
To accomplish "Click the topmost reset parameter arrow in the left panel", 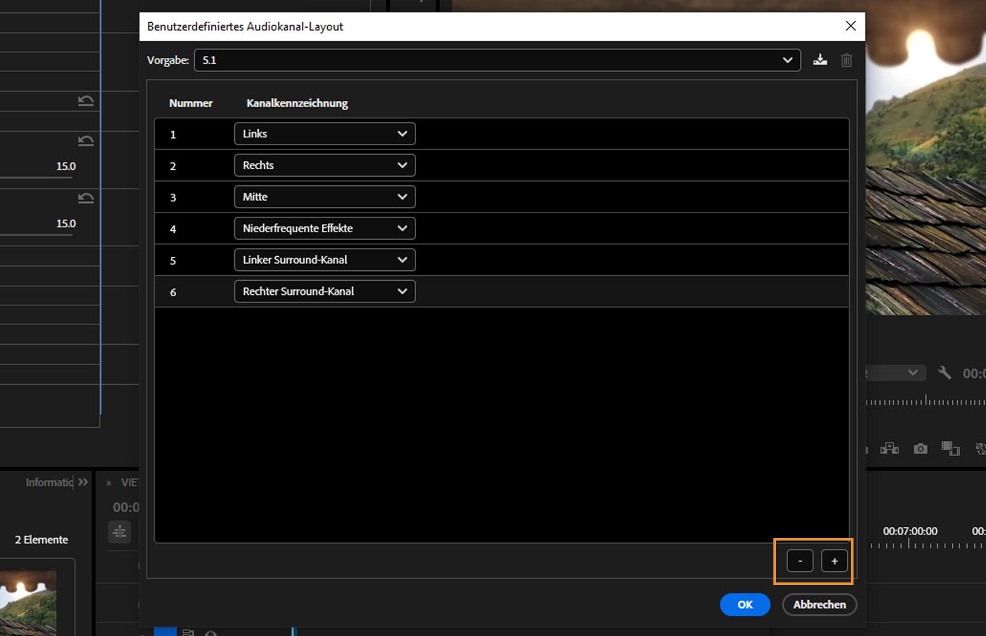I will (x=86, y=100).
